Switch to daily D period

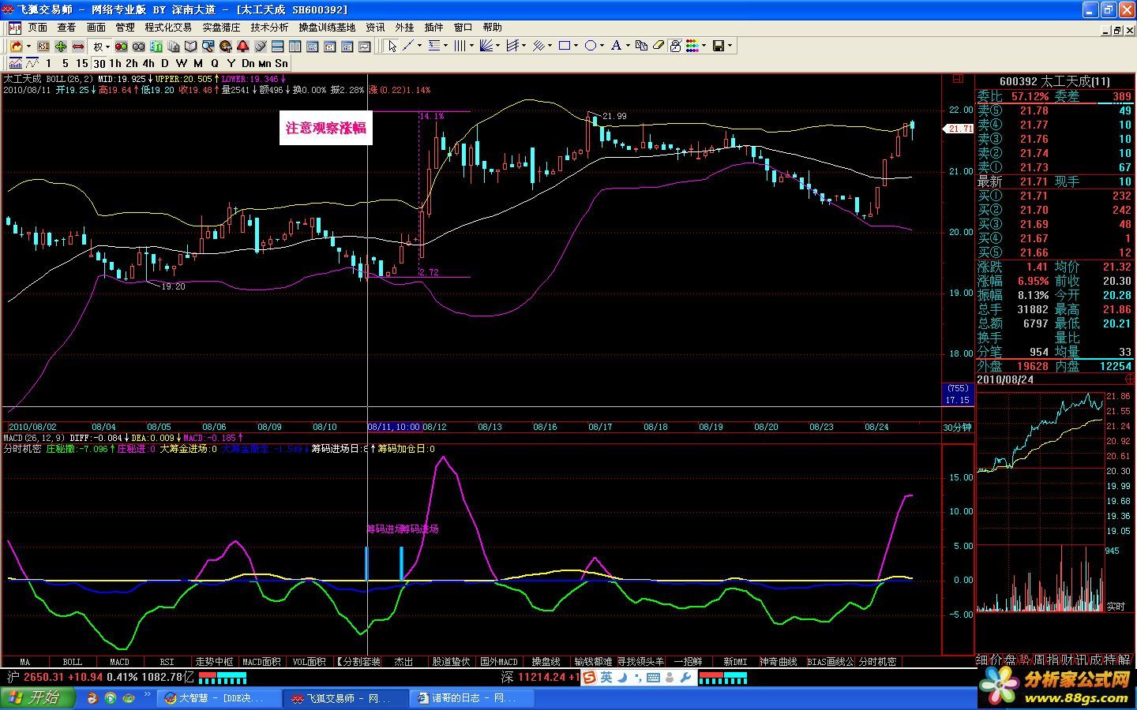165,63
